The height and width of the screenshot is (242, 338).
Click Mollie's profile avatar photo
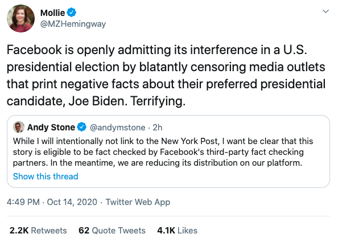20,19
